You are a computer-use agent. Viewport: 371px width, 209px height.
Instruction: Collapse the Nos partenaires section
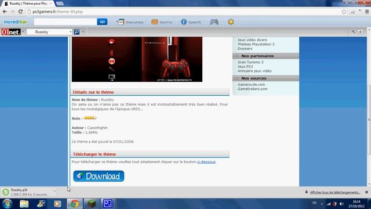pyautogui.click(x=236, y=56)
